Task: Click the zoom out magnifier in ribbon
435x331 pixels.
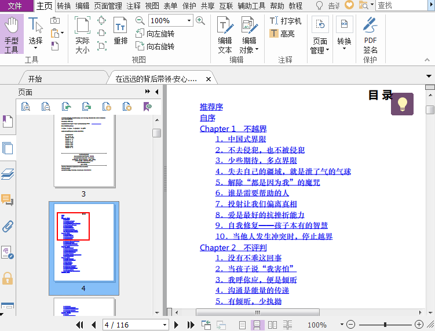Action: (140, 20)
